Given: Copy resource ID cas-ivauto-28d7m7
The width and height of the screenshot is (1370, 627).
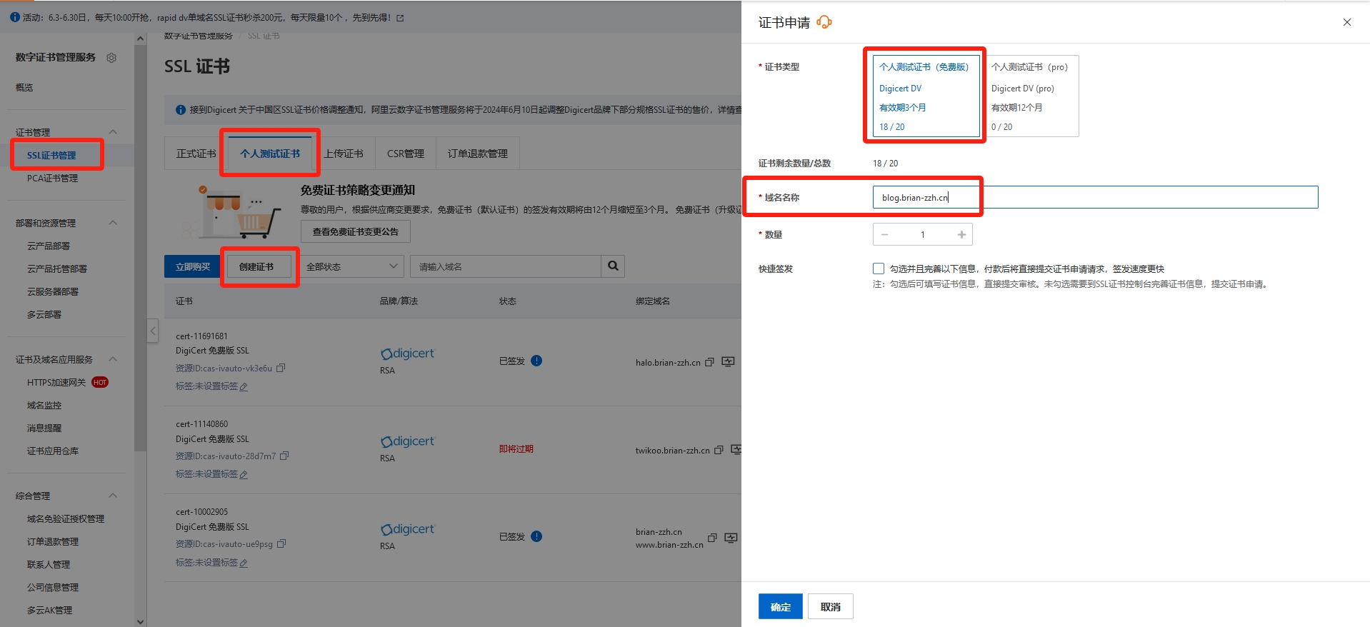Looking at the screenshot, I should pos(284,456).
